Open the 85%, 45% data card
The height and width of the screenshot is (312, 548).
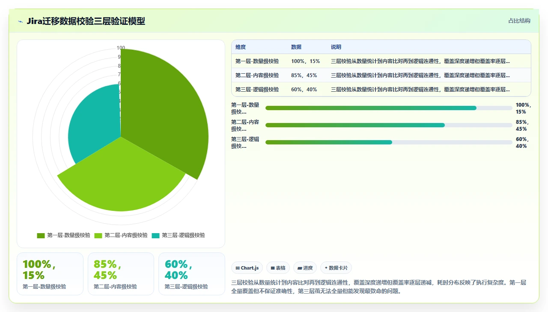(121, 274)
